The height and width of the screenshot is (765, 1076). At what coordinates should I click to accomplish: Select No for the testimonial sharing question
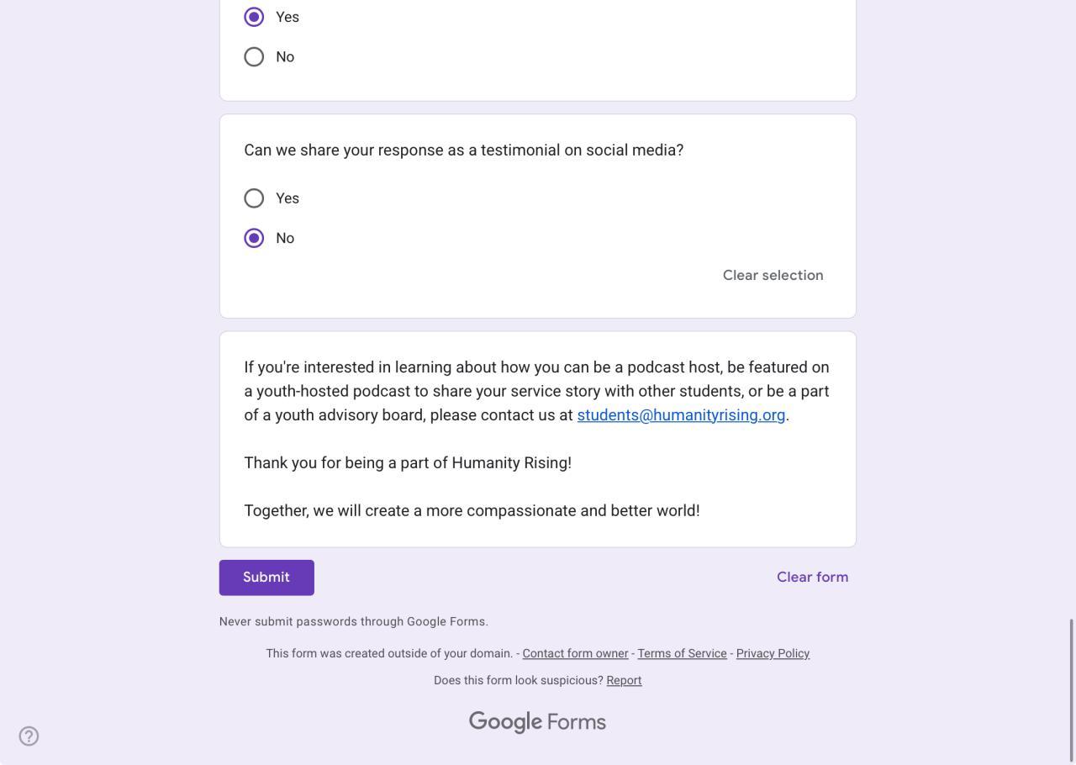[254, 238]
